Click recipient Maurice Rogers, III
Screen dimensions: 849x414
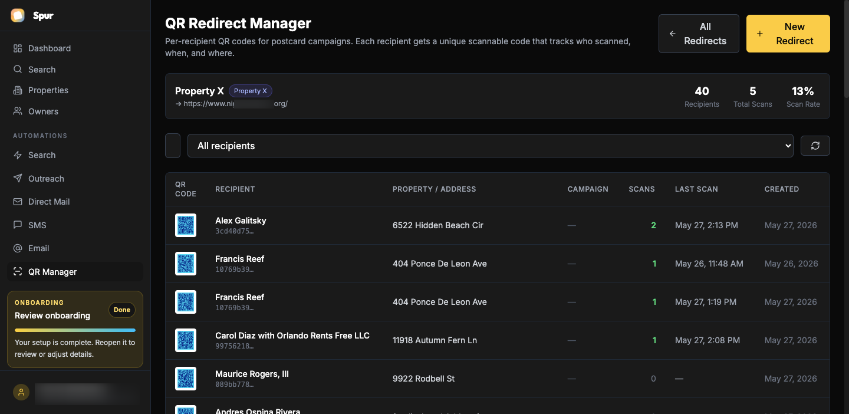pos(252,374)
